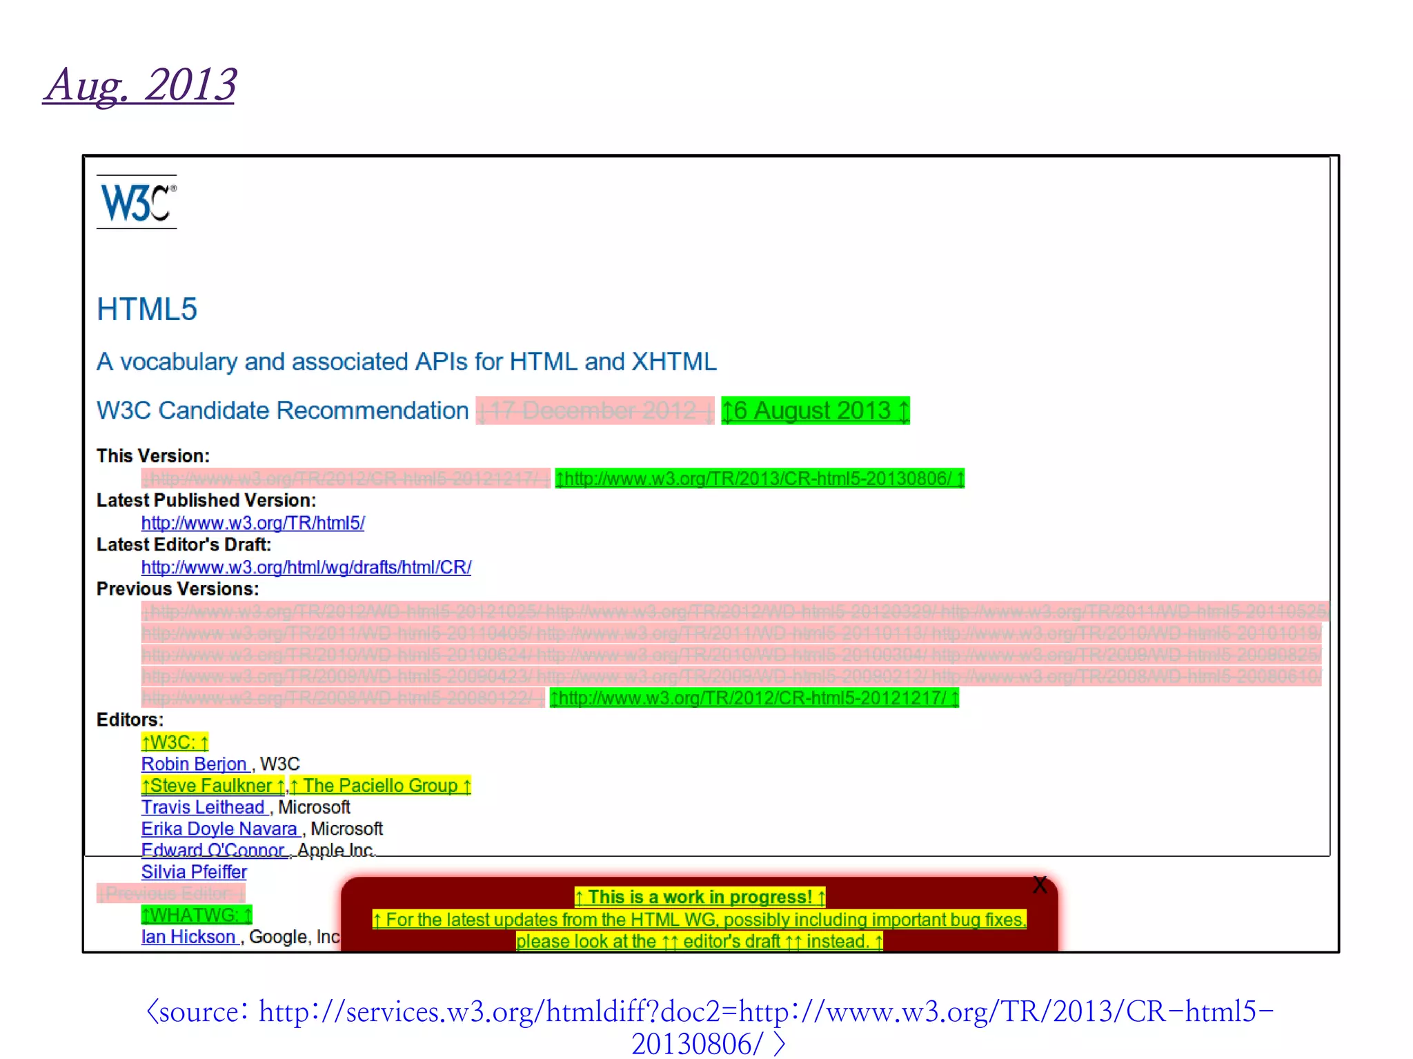Click the vocabulary and associated APIs subtitle
The width and height of the screenshot is (1413, 1059).
406,362
